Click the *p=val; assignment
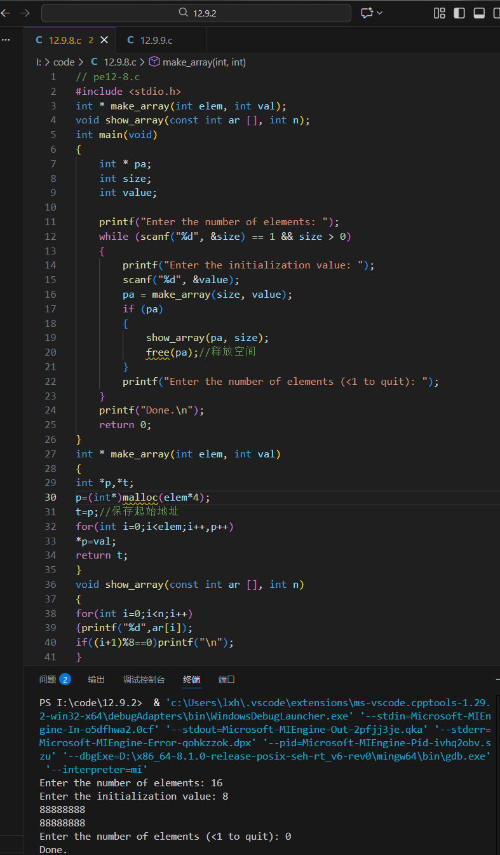 [96, 541]
